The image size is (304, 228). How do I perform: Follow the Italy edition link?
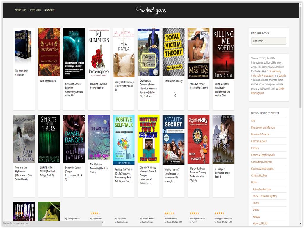(x=259, y=76)
